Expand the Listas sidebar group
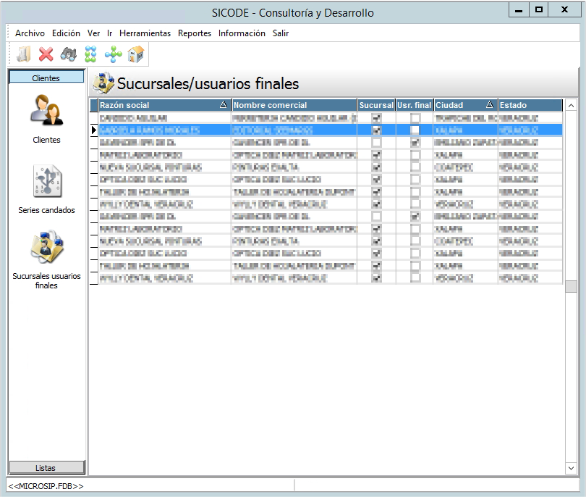This screenshot has height=497, width=586. point(46,467)
